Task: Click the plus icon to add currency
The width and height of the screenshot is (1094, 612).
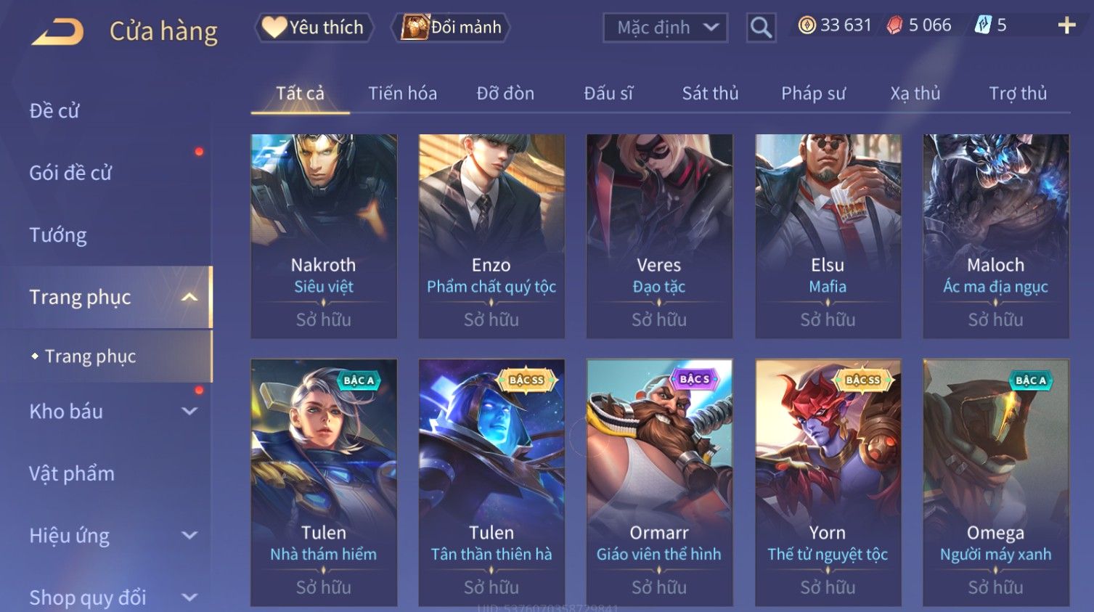Action: pyautogui.click(x=1066, y=25)
